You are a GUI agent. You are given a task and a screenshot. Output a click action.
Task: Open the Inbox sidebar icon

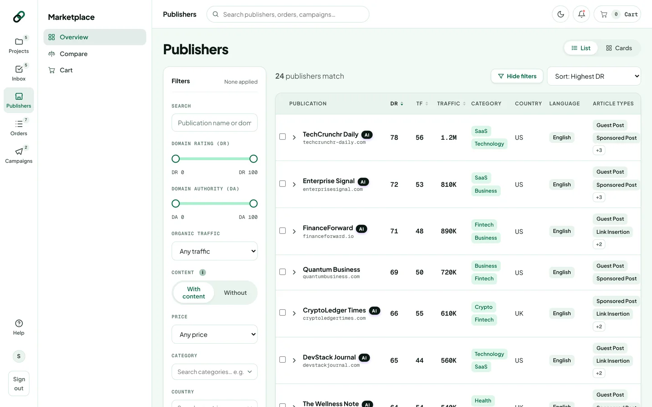[x=19, y=73]
